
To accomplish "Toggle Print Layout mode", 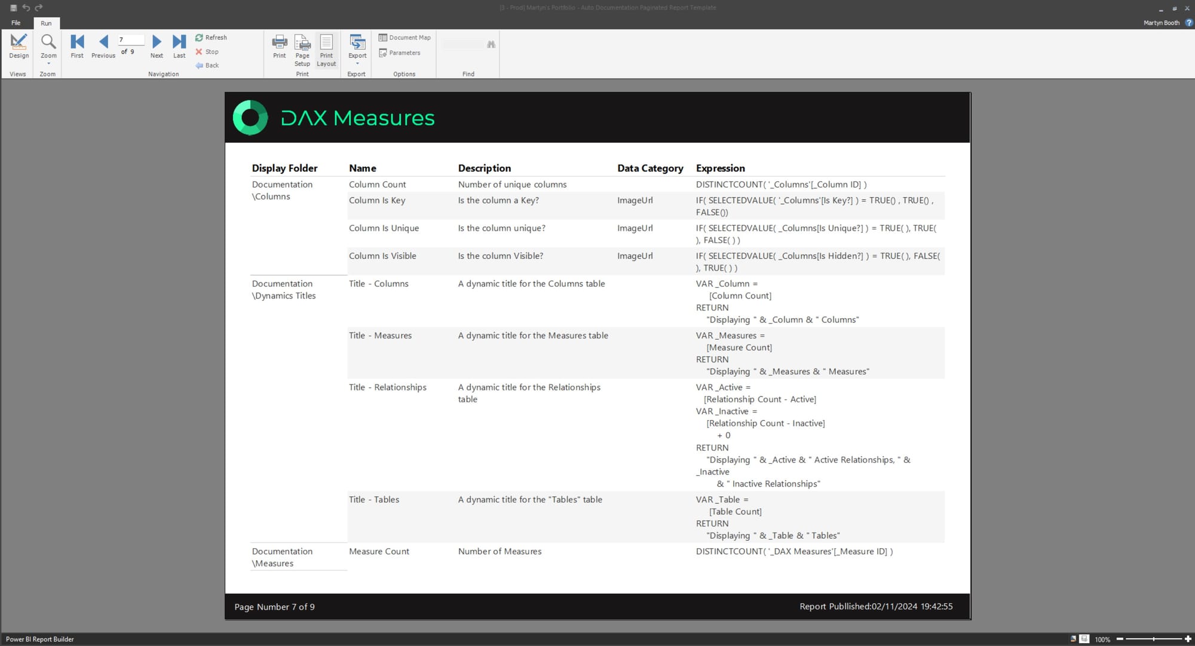I will [326, 50].
